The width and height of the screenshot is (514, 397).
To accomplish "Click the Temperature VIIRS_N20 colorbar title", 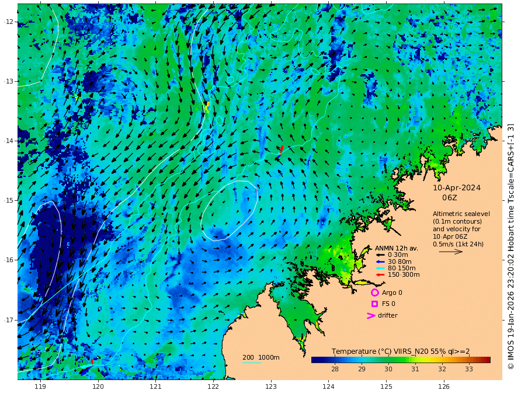I will (x=401, y=351).
